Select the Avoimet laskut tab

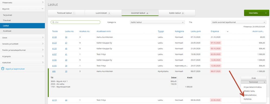pos(140,13)
